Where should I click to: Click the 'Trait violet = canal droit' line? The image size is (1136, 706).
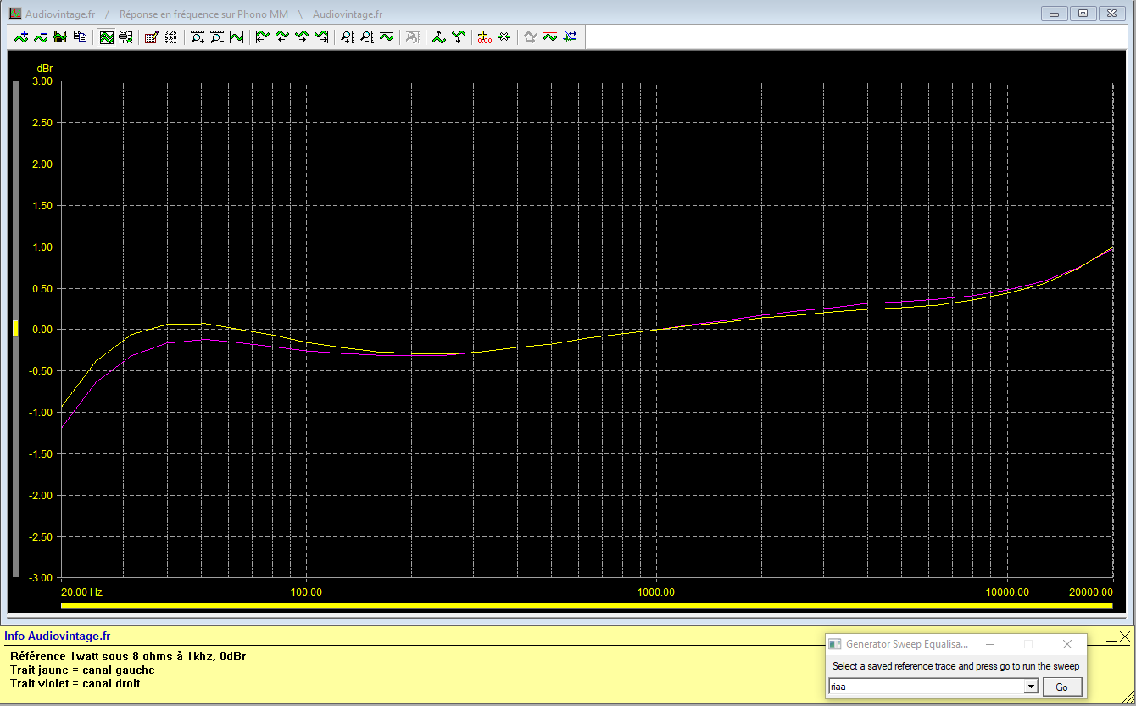75,683
